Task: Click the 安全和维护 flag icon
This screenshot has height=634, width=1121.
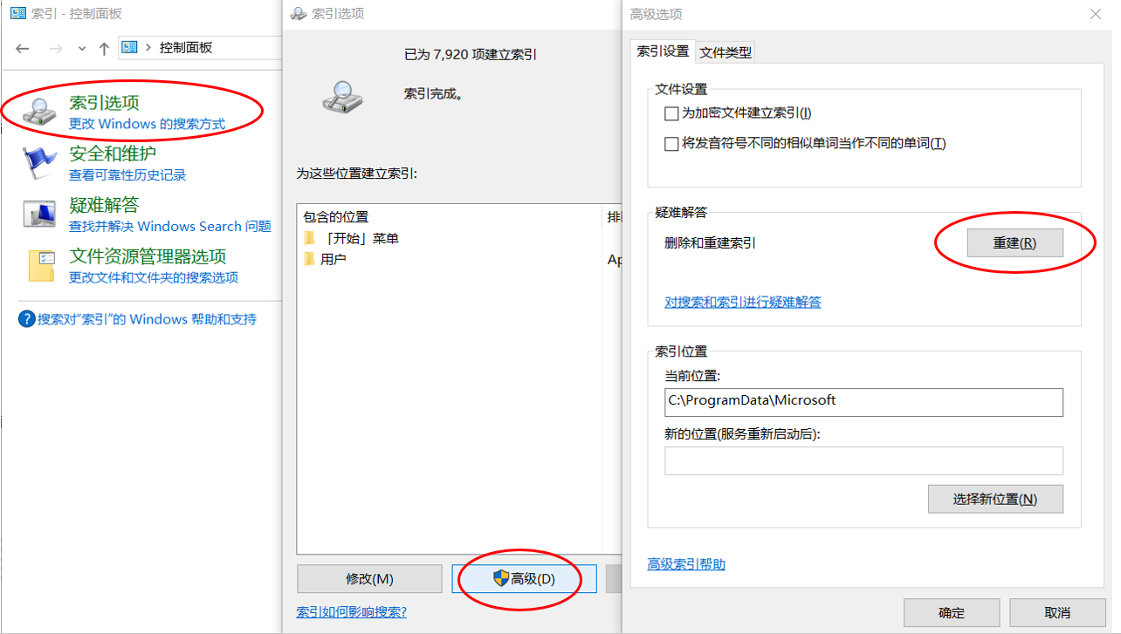Action: point(40,163)
